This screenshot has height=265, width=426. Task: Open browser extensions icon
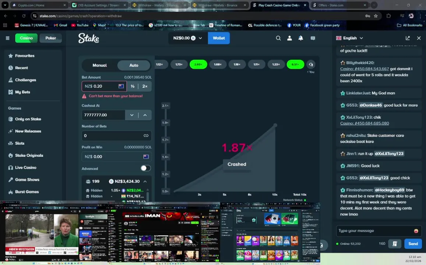coord(388,16)
